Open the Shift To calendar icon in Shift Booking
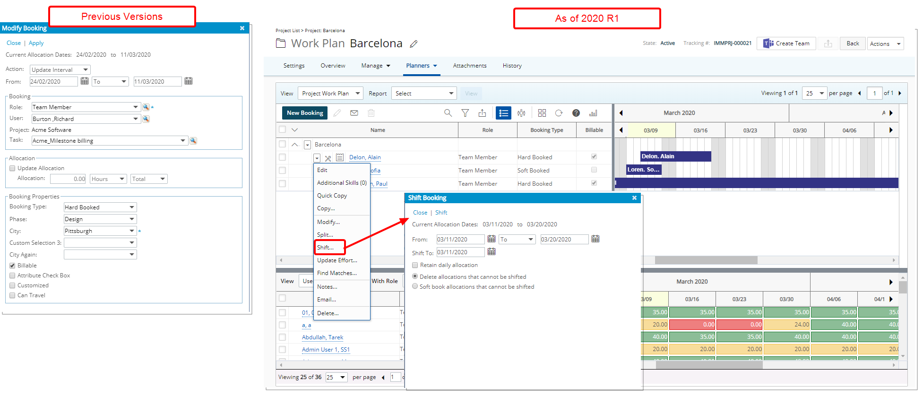This screenshot has height=396, width=923. (492, 251)
